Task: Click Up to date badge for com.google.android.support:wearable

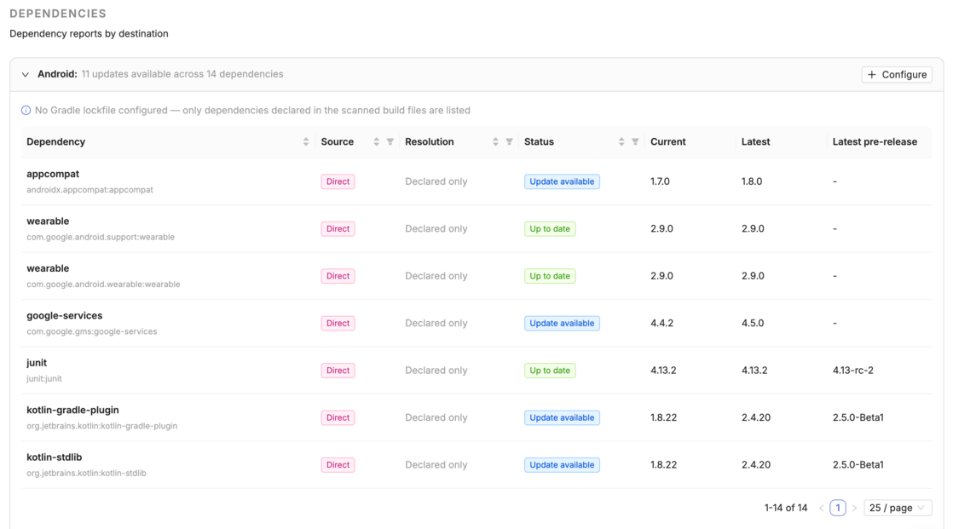Action: pos(550,229)
